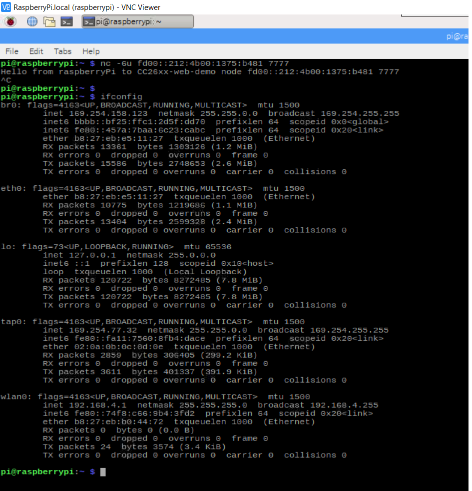
Task: Click the "wlan0:" interface name
Action: 16,397
